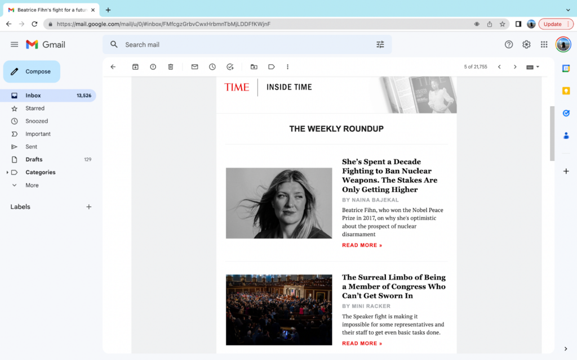
Task: Open nuclear weapons ban article headline
Action: point(390,175)
